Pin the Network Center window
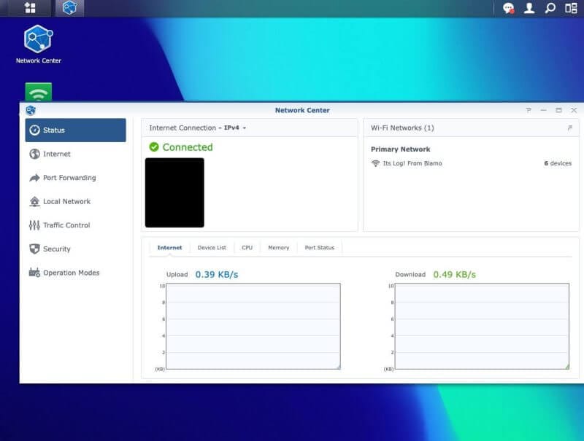584x441 pixels. [528, 109]
